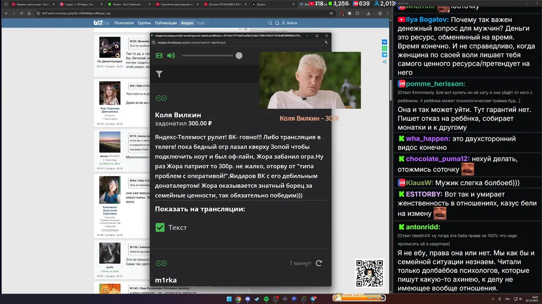This screenshot has height=304, width=542.
Task: Switch to Дзьдзя browser tab
Action: pyautogui.click(x=273, y=4)
